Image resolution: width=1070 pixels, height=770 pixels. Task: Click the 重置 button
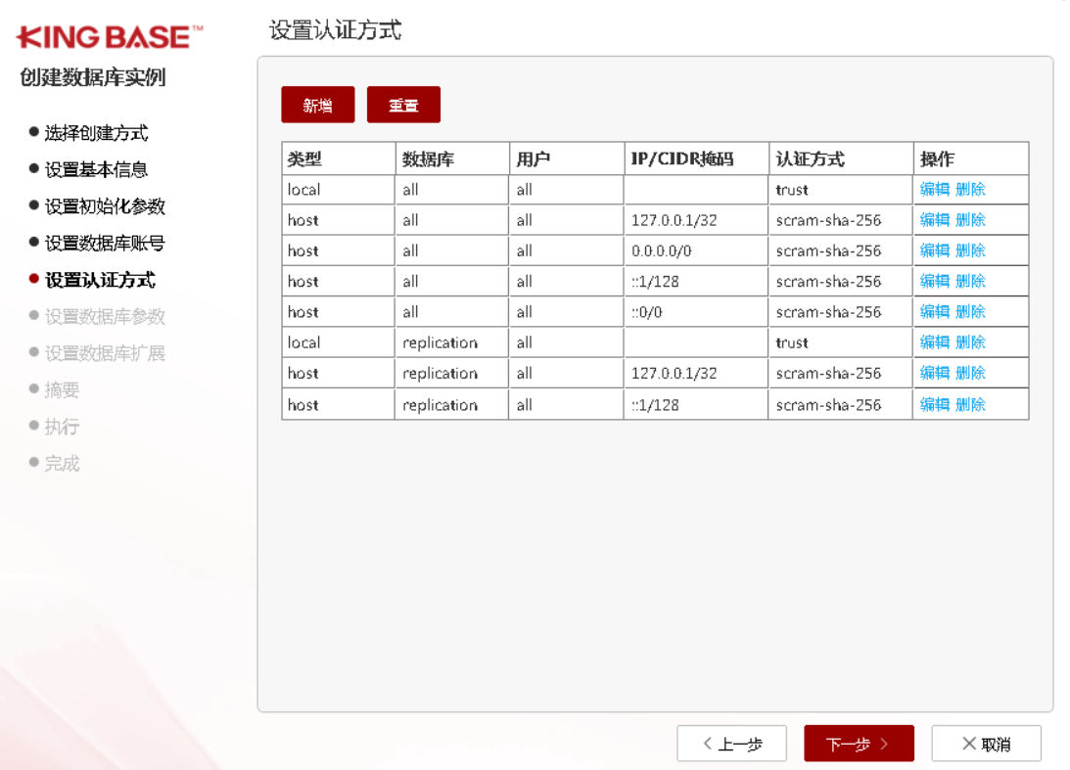(403, 105)
